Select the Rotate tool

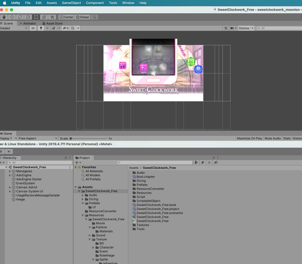pyautogui.click(x=20, y=17)
